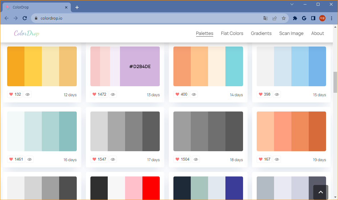
Task: Go back with the browser back arrow
Action: [x=7, y=18]
